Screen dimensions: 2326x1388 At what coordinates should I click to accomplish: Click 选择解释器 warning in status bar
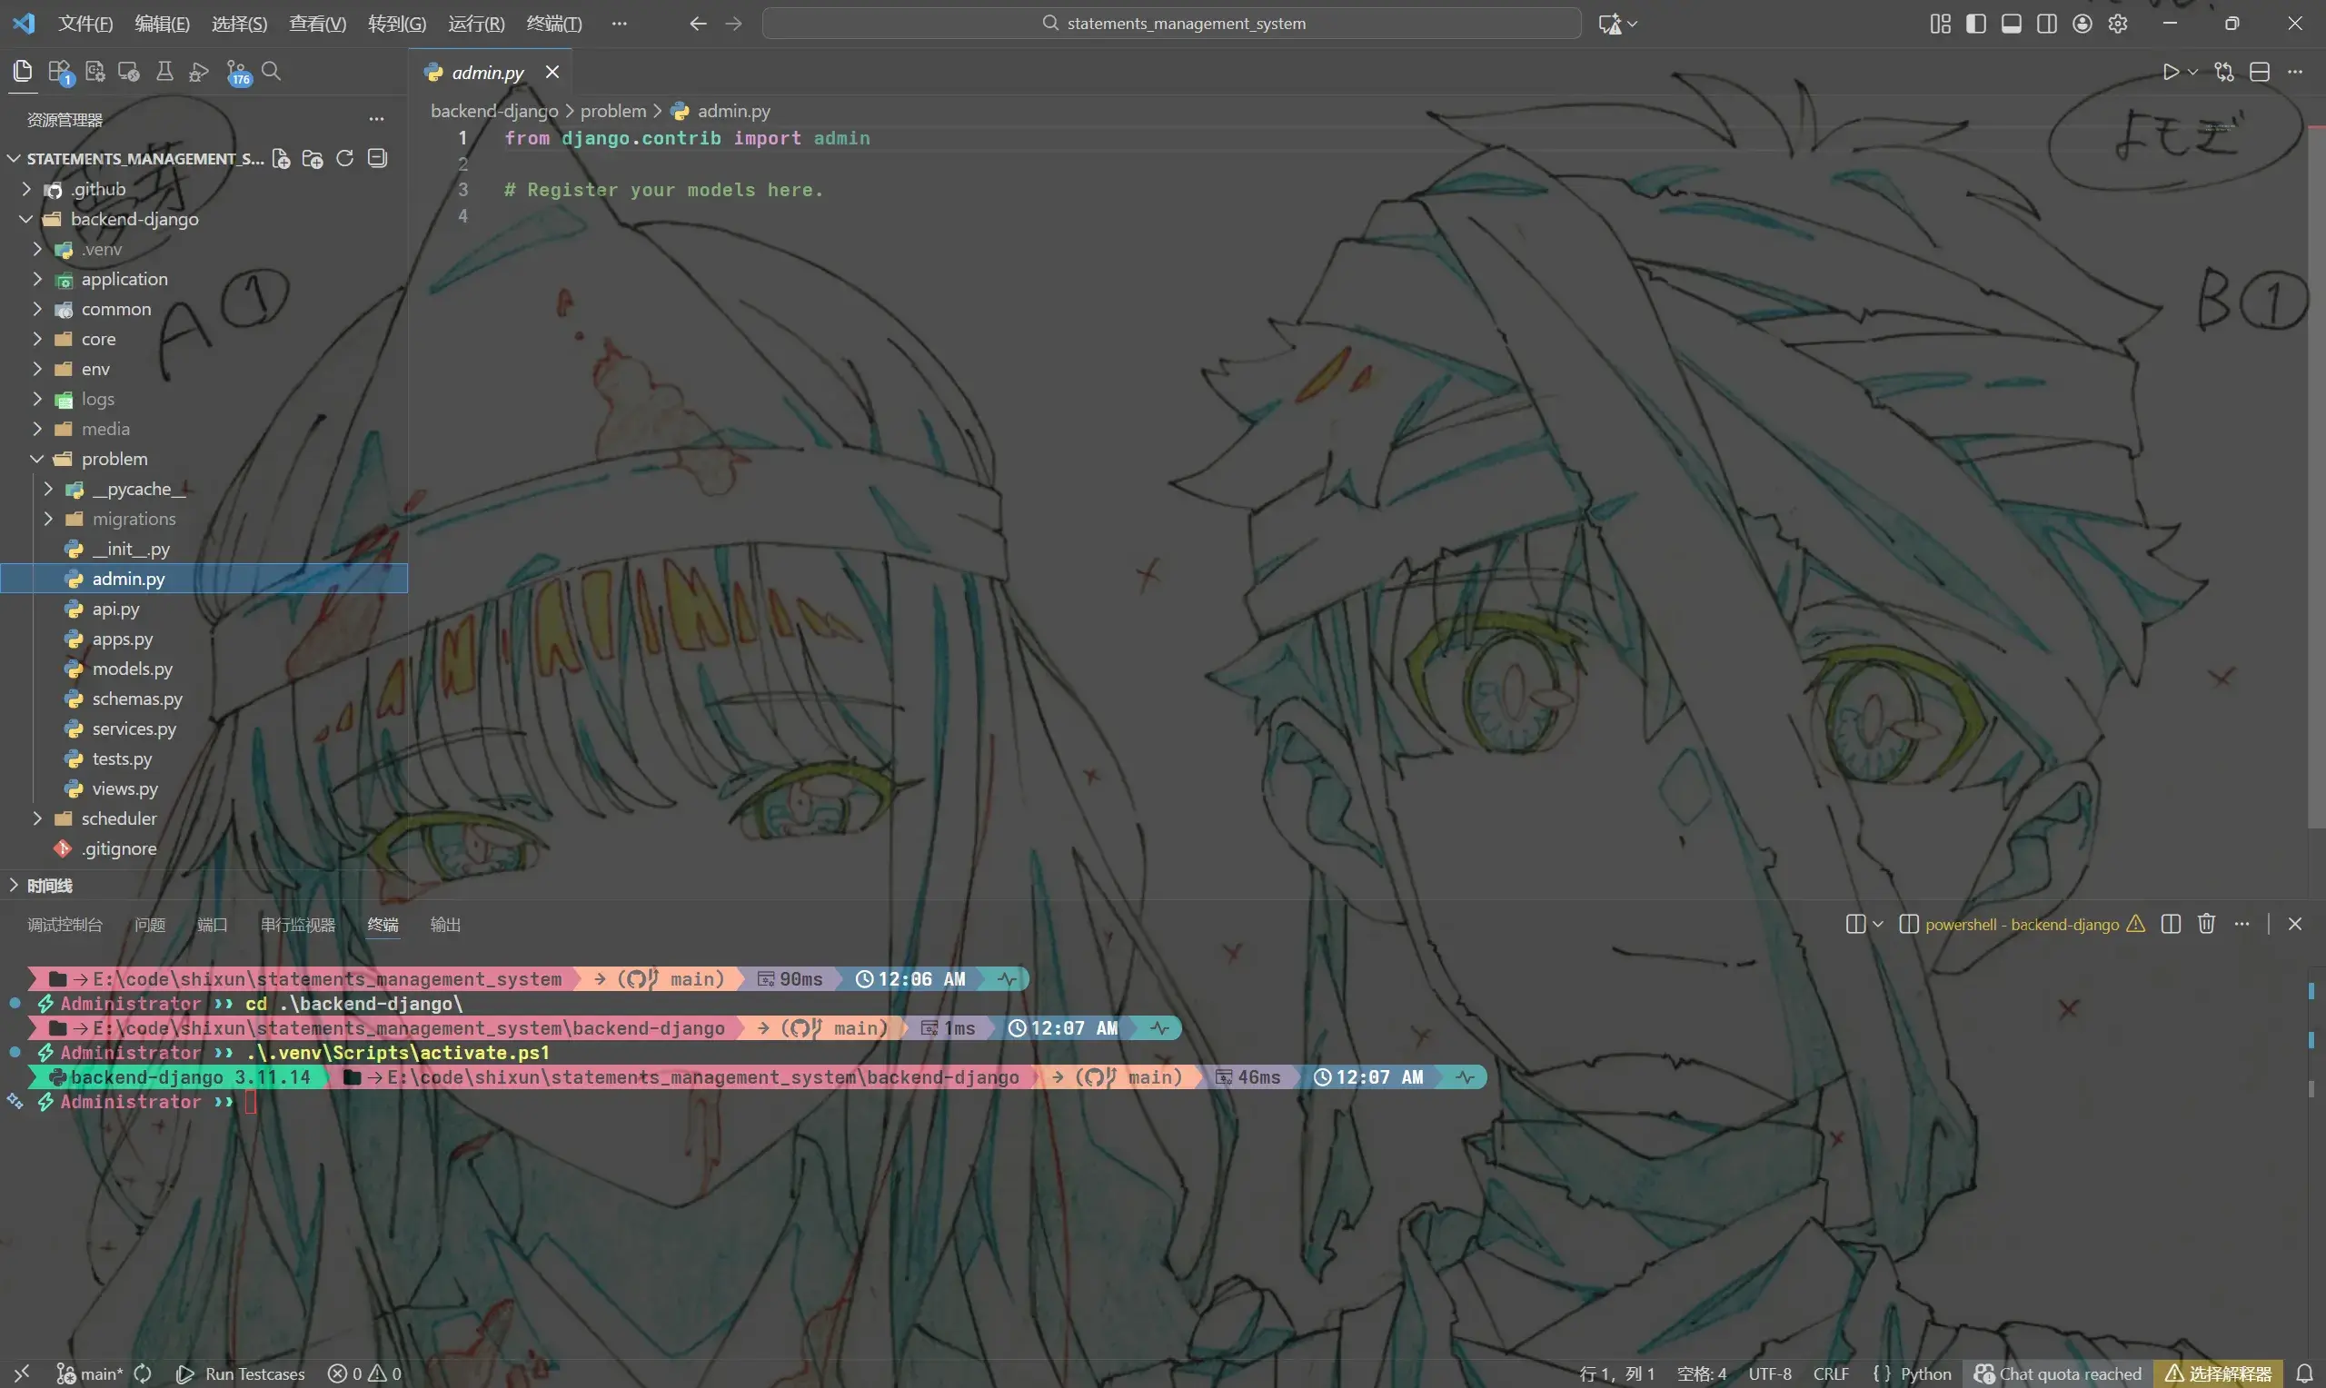coord(2218,1373)
